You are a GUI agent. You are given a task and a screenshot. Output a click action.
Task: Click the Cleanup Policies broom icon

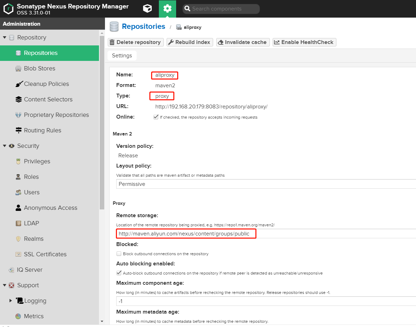tap(19, 84)
